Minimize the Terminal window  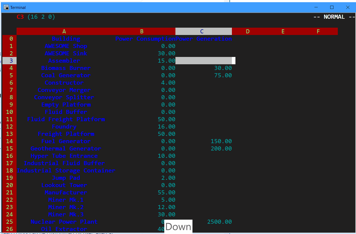click(316, 7)
